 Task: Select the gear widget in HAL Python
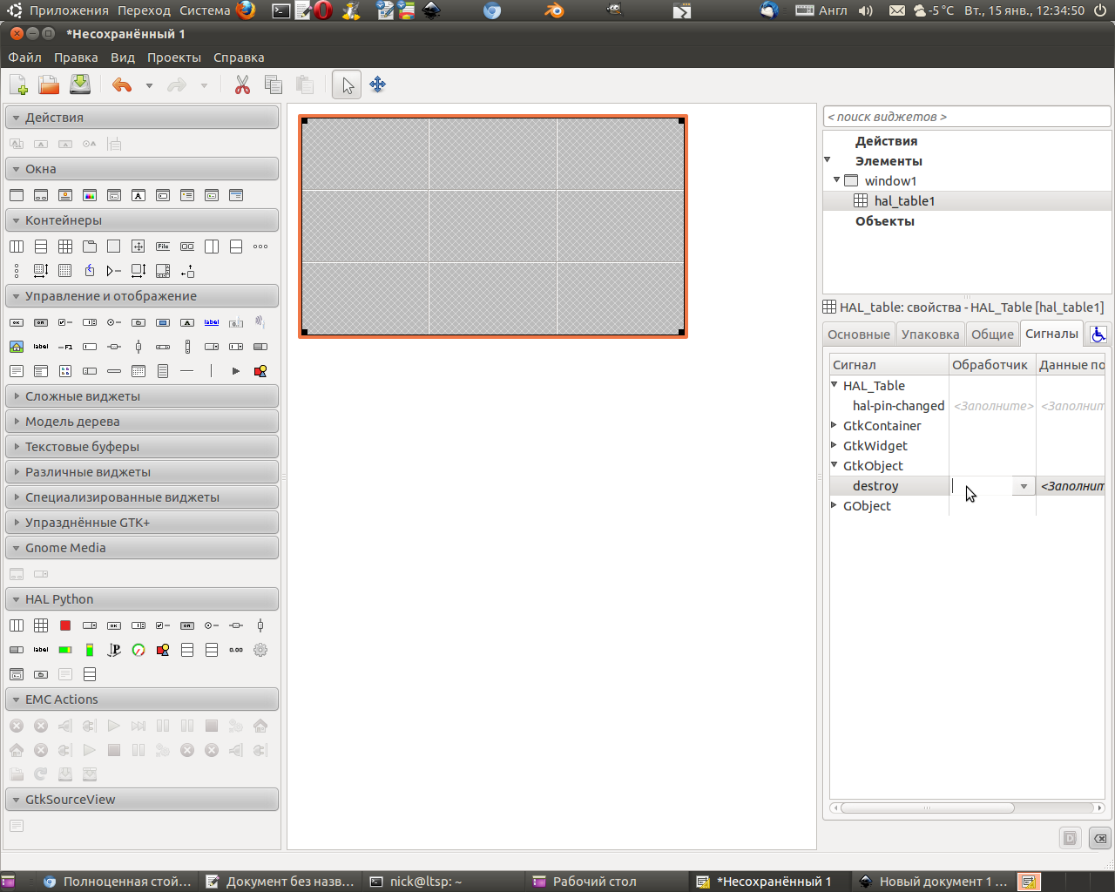(260, 650)
